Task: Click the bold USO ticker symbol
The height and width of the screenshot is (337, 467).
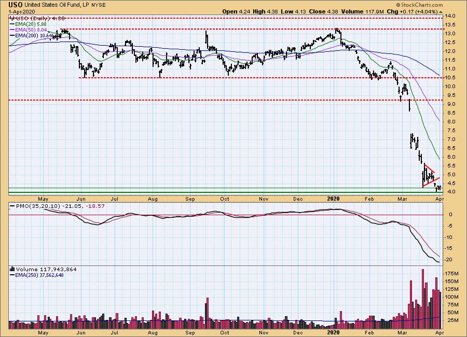Action: coord(16,5)
